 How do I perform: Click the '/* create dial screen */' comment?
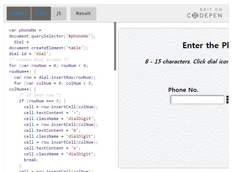38,60
